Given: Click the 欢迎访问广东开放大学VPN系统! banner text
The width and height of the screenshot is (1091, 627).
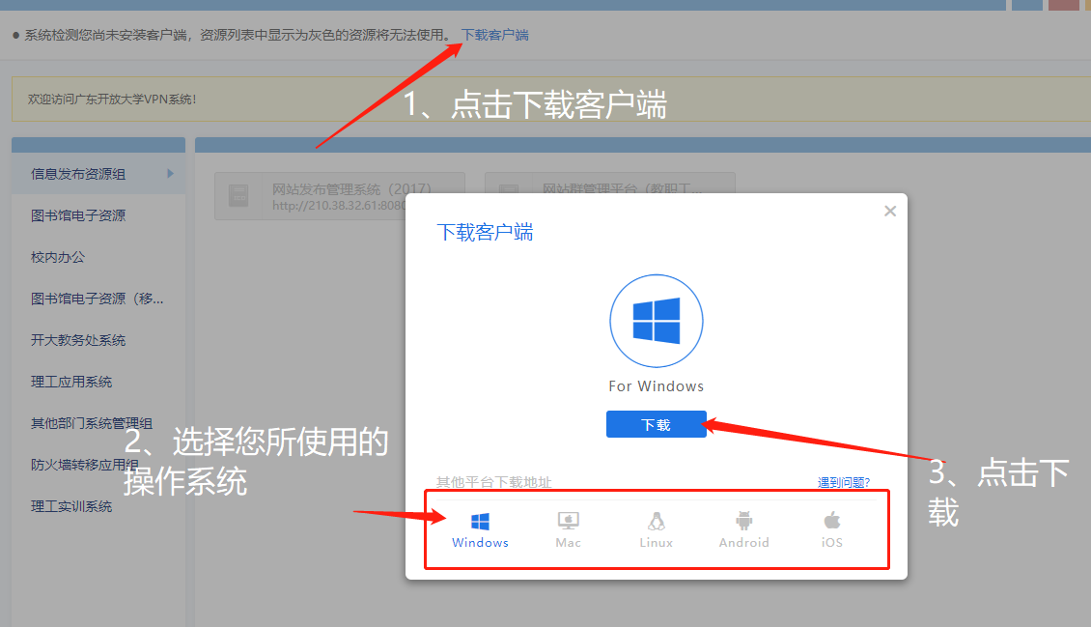Looking at the screenshot, I should (x=112, y=100).
